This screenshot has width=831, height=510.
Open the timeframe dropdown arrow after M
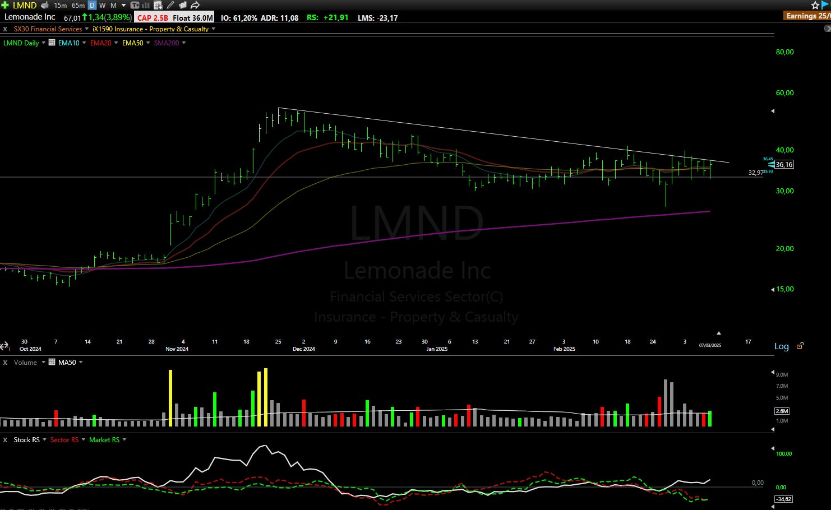123,5
